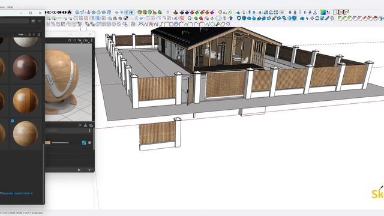
Task: Click the pencil edit icon in toolbar
Action: (327, 18)
